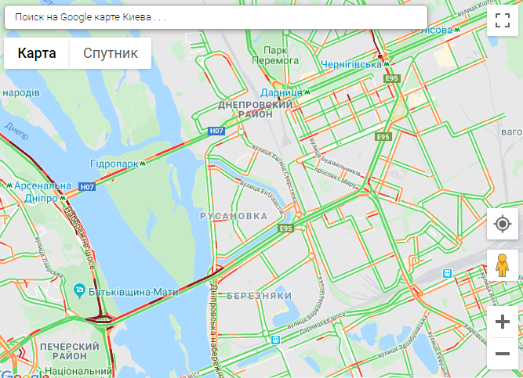Viewport: 523px width, 378px height.
Task: Zoom out with the minus button
Action: click(x=503, y=354)
